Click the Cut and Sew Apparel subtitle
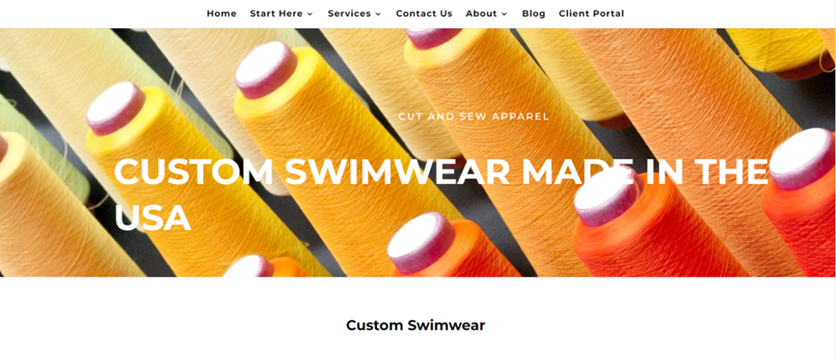Image resolution: width=836 pixels, height=359 pixels. 473,117
